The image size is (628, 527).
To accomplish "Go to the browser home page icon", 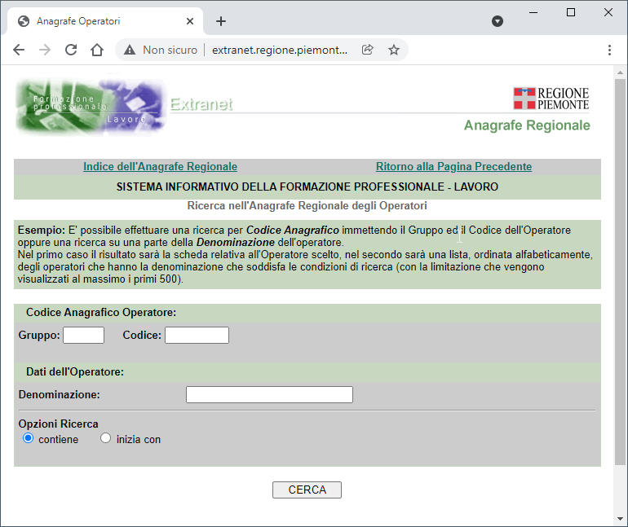I will 97,50.
